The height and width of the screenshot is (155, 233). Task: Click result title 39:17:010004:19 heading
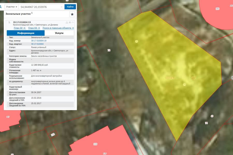pos(22,22)
